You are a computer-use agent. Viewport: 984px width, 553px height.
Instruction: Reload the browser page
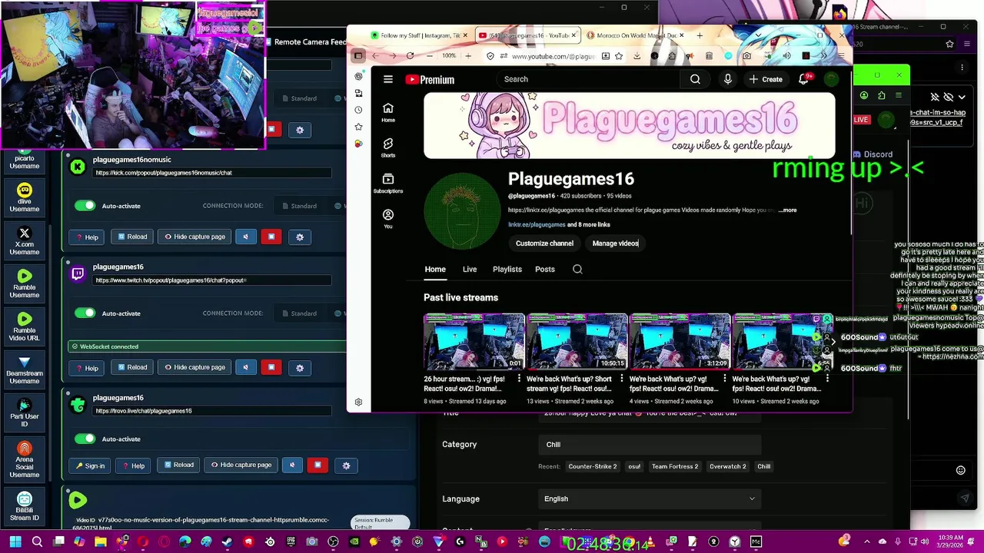[x=410, y=56]
